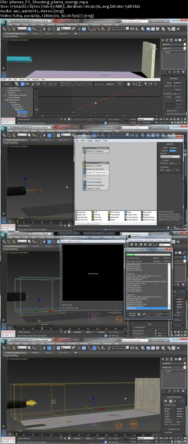The image size is (188, 444).
Task: Toggle the Smooth checkbox in Sphere parameters
Action: (x=174, y=90)
